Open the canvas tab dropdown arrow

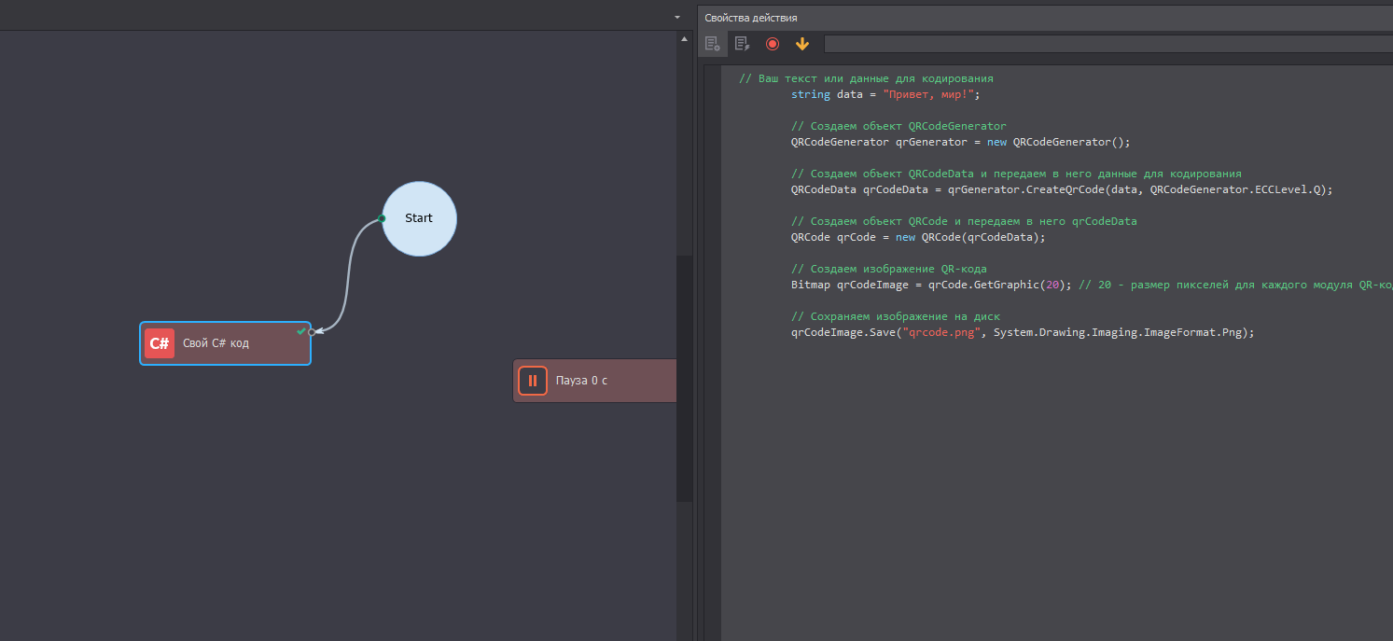tap(677, 18)
